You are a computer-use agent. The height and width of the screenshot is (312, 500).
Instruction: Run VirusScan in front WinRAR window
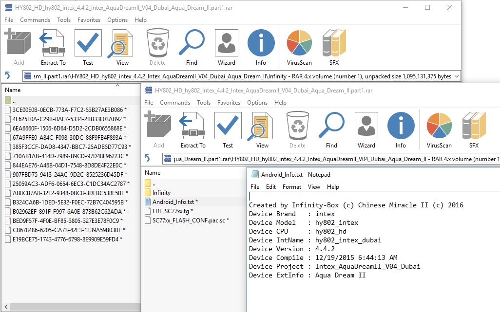pos(439,126)
